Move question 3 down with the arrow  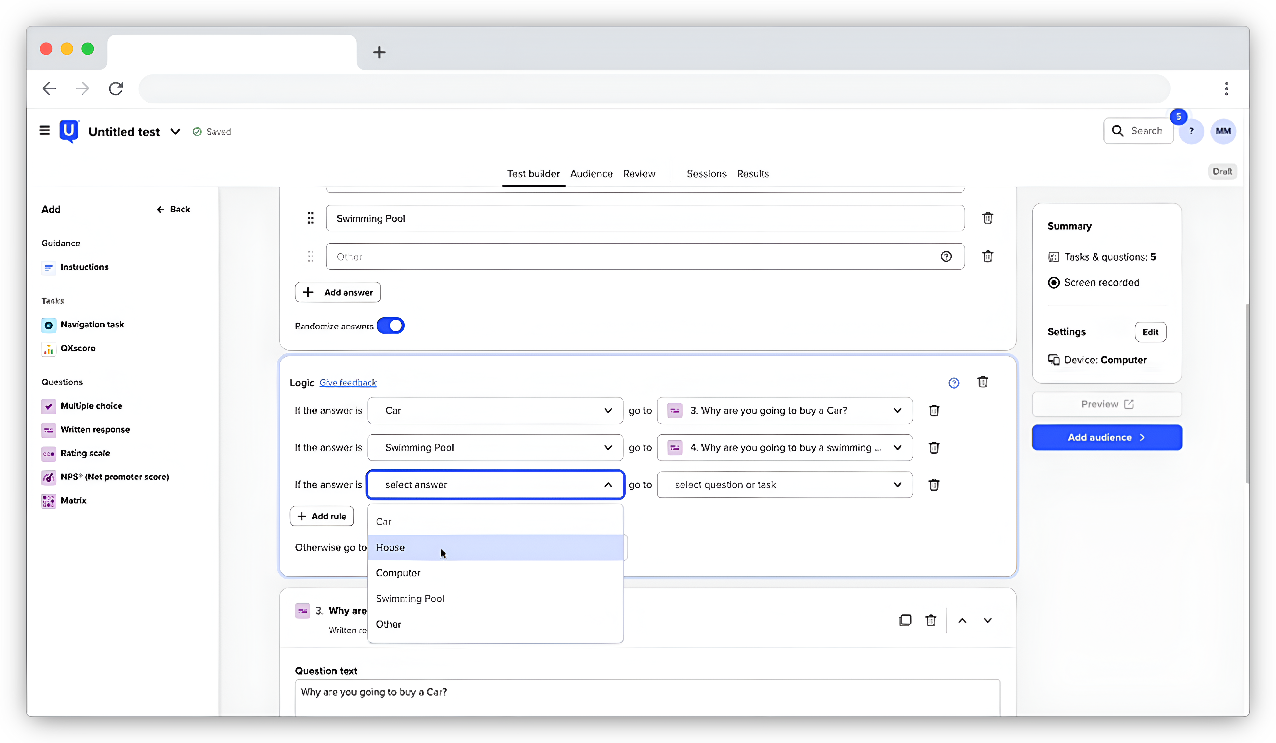tap(987, 620)
